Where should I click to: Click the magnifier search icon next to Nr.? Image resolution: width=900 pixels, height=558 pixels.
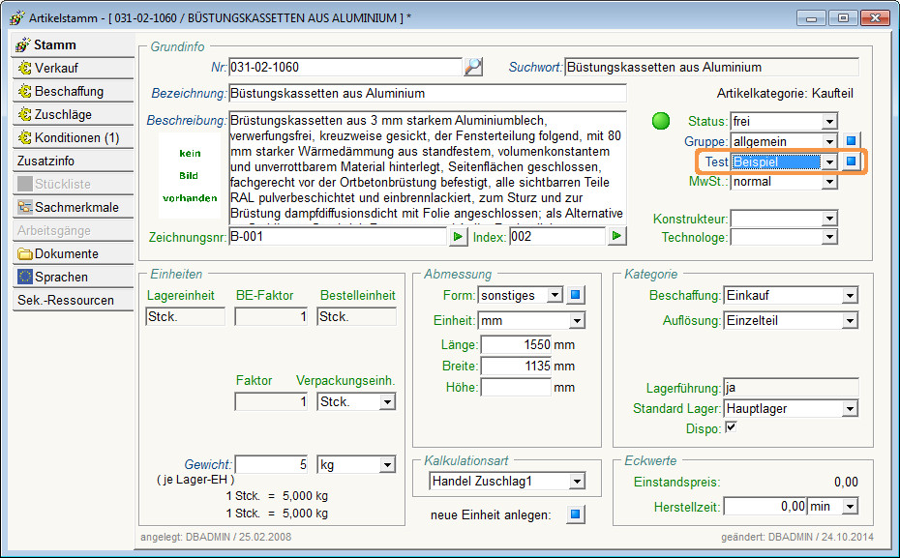click(x=473, y=67)
